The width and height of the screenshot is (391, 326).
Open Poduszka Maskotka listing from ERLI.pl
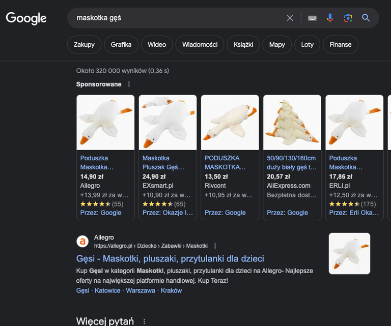pyautogui.click(x=346, y=163)
